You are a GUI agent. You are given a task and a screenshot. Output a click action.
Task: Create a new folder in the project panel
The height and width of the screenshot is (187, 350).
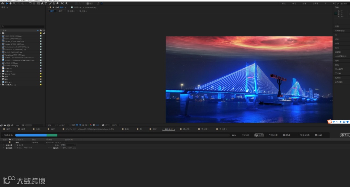pos(5,126)
